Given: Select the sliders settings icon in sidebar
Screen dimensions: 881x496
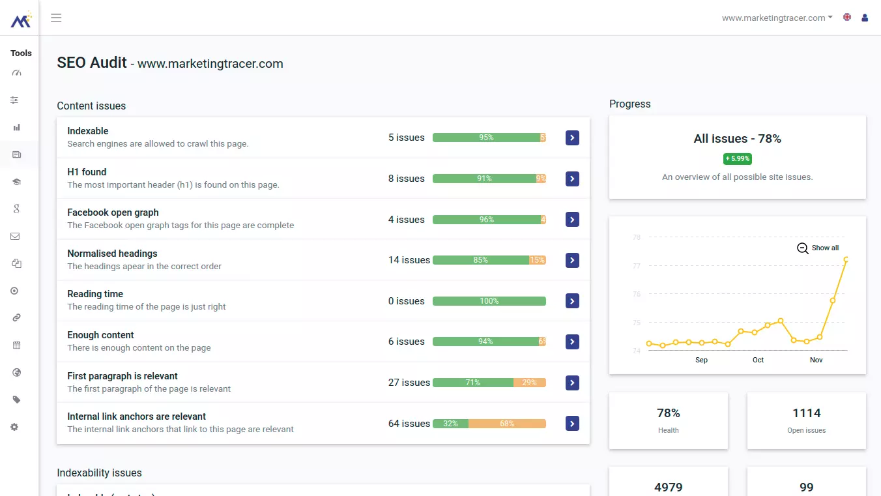Looking at the screenshot, I should click(x=14, y=100).
